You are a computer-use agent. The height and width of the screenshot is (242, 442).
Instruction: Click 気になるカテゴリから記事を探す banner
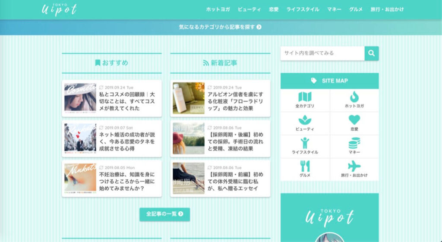pyautogui.click(x=221, y=27)
